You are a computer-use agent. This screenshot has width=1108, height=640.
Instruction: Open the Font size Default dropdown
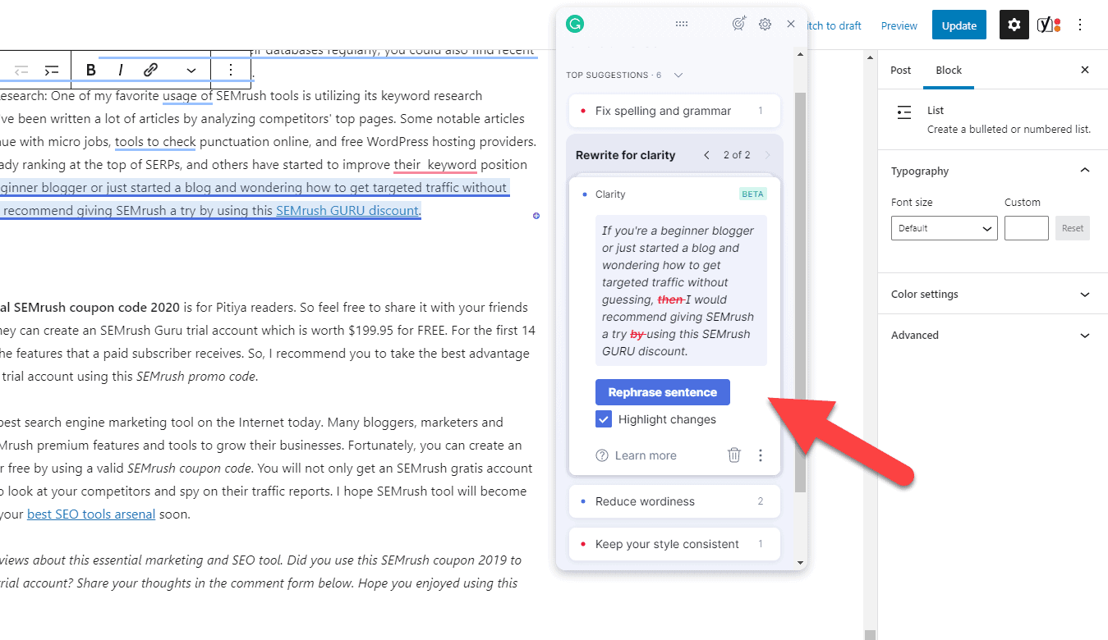(945, 228)
